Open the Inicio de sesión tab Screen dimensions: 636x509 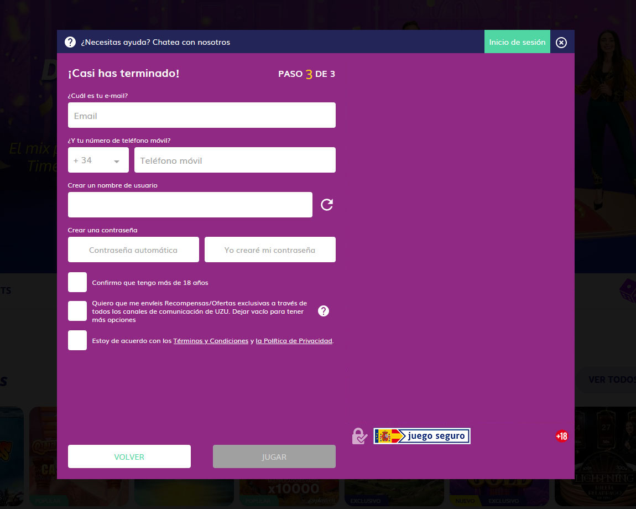click(x=517, y=42)
